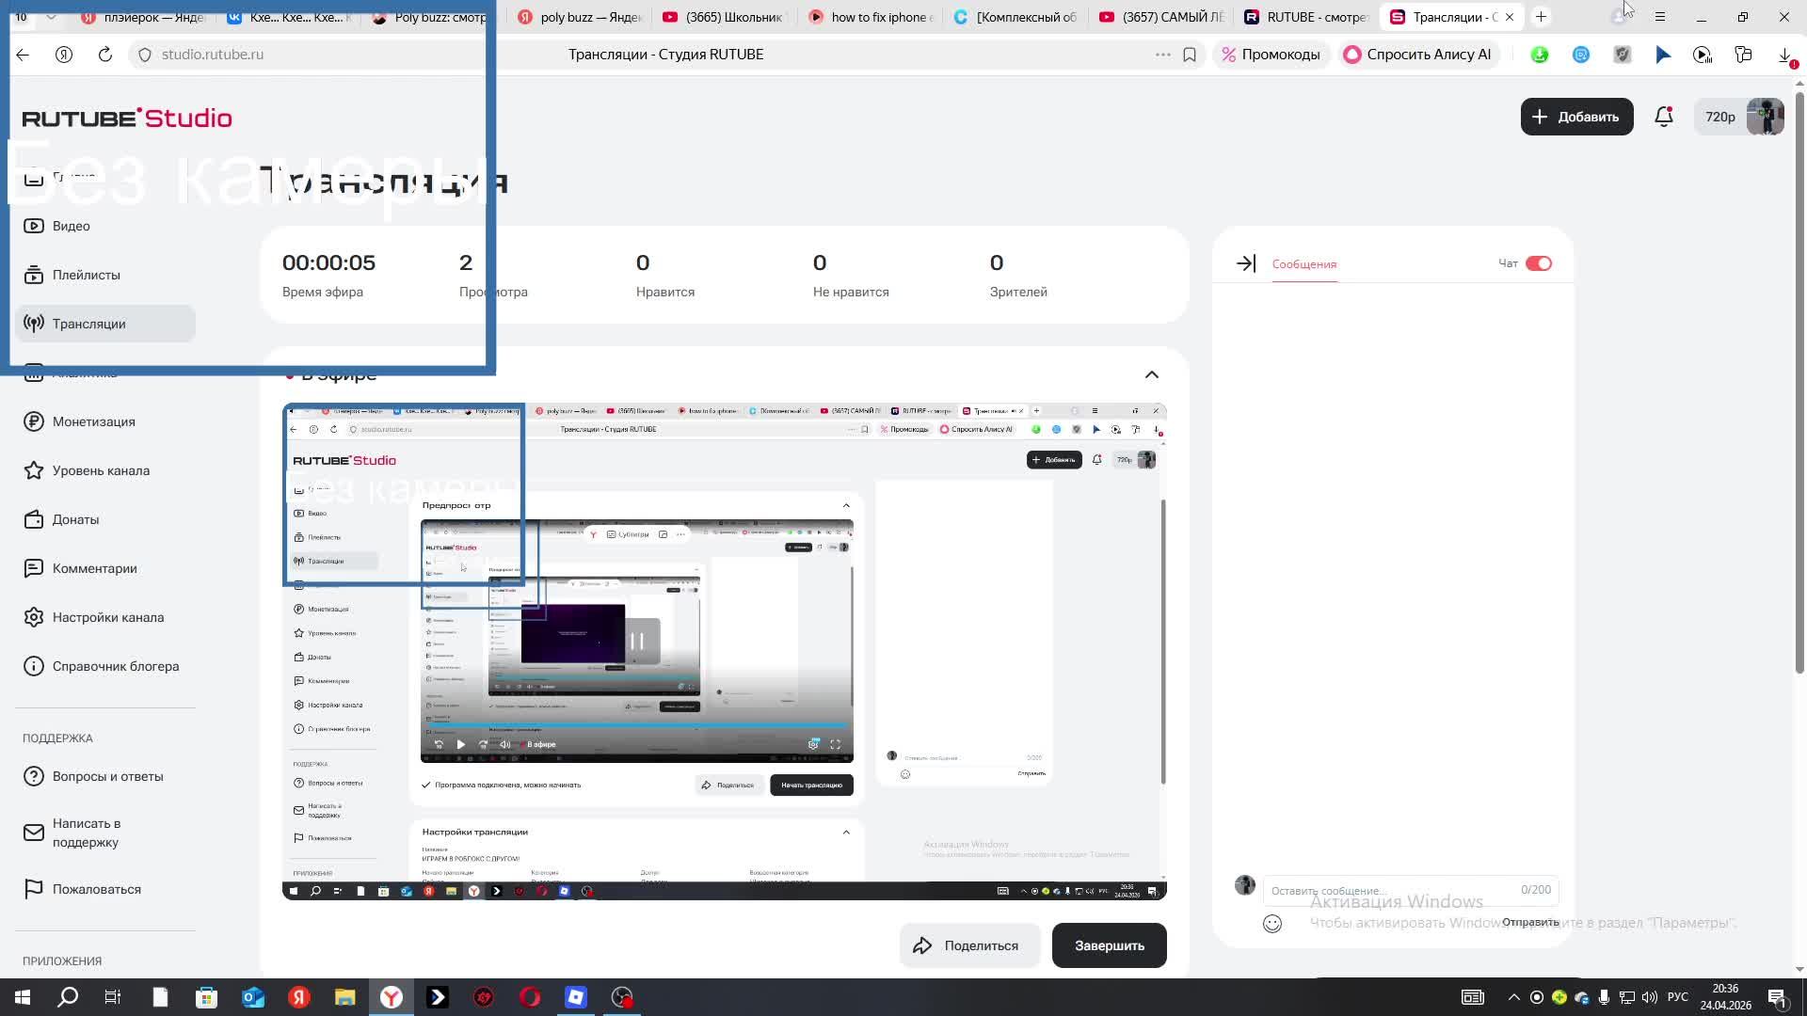1807x1016 pixels.
Task: Open Уровень канала star item
Action: pos(100,470)
